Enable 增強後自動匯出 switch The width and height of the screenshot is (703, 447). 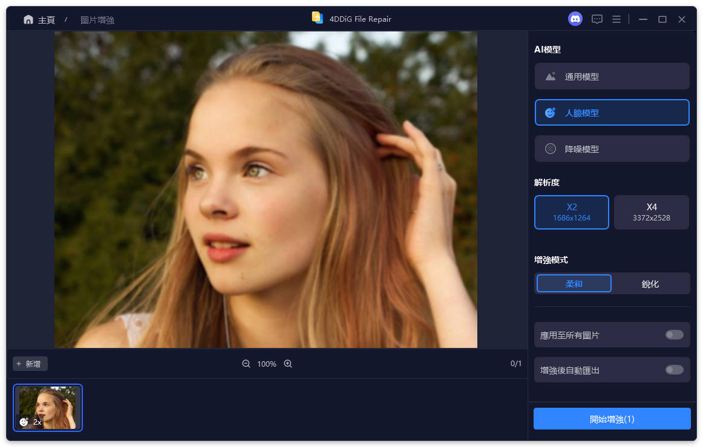[x=674, y=370]
